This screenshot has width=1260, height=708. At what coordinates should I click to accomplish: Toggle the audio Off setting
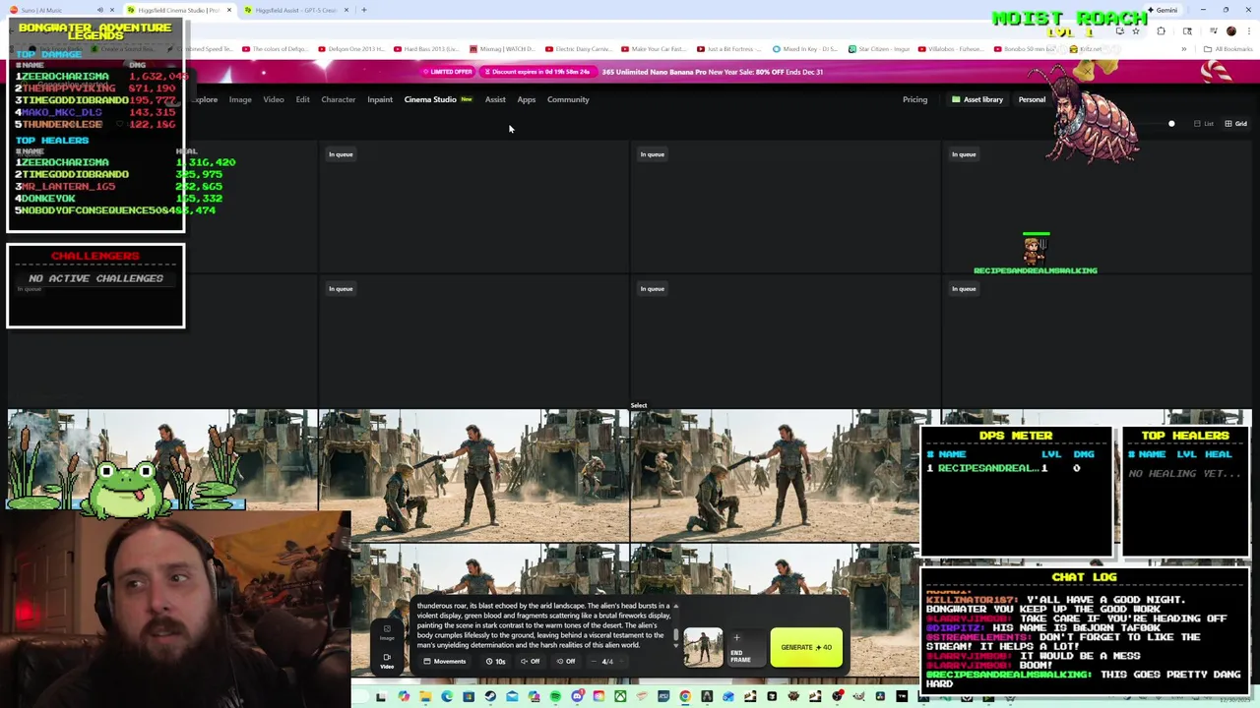click(531, 661)
